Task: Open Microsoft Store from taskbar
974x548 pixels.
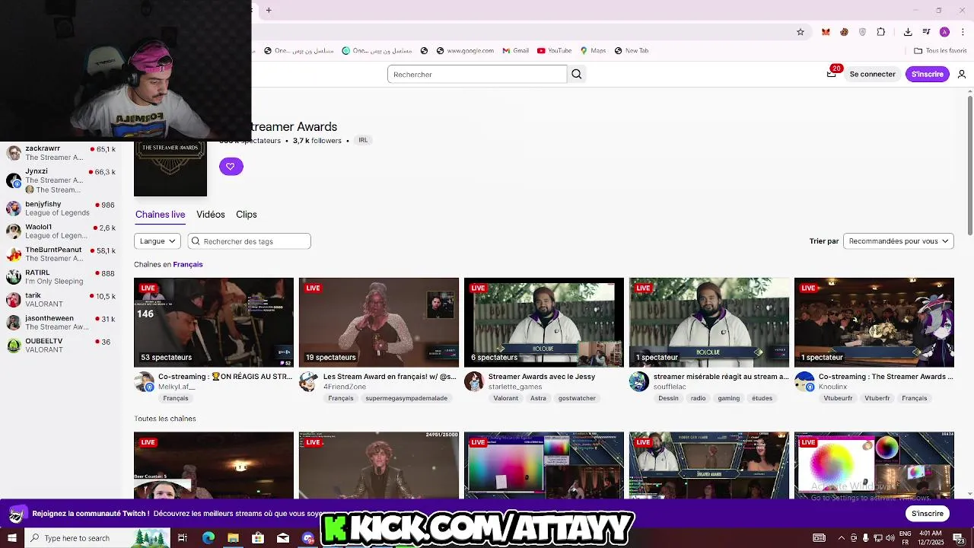Action: click(258, 538)
